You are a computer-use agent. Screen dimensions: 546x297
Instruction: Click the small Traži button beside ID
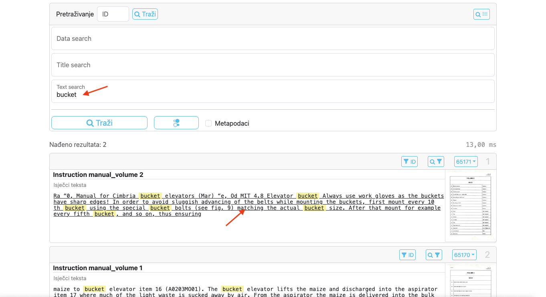[x=145, y=14]
